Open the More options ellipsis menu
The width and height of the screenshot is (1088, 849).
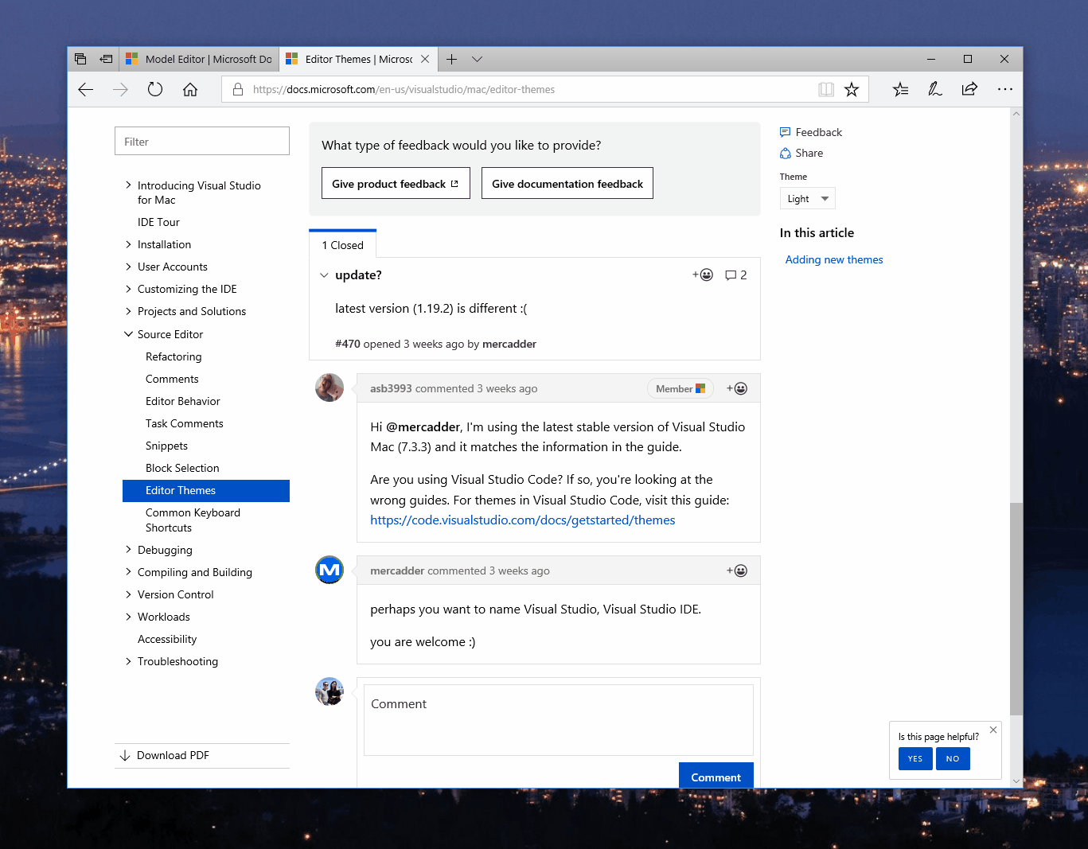[1004, 89]
